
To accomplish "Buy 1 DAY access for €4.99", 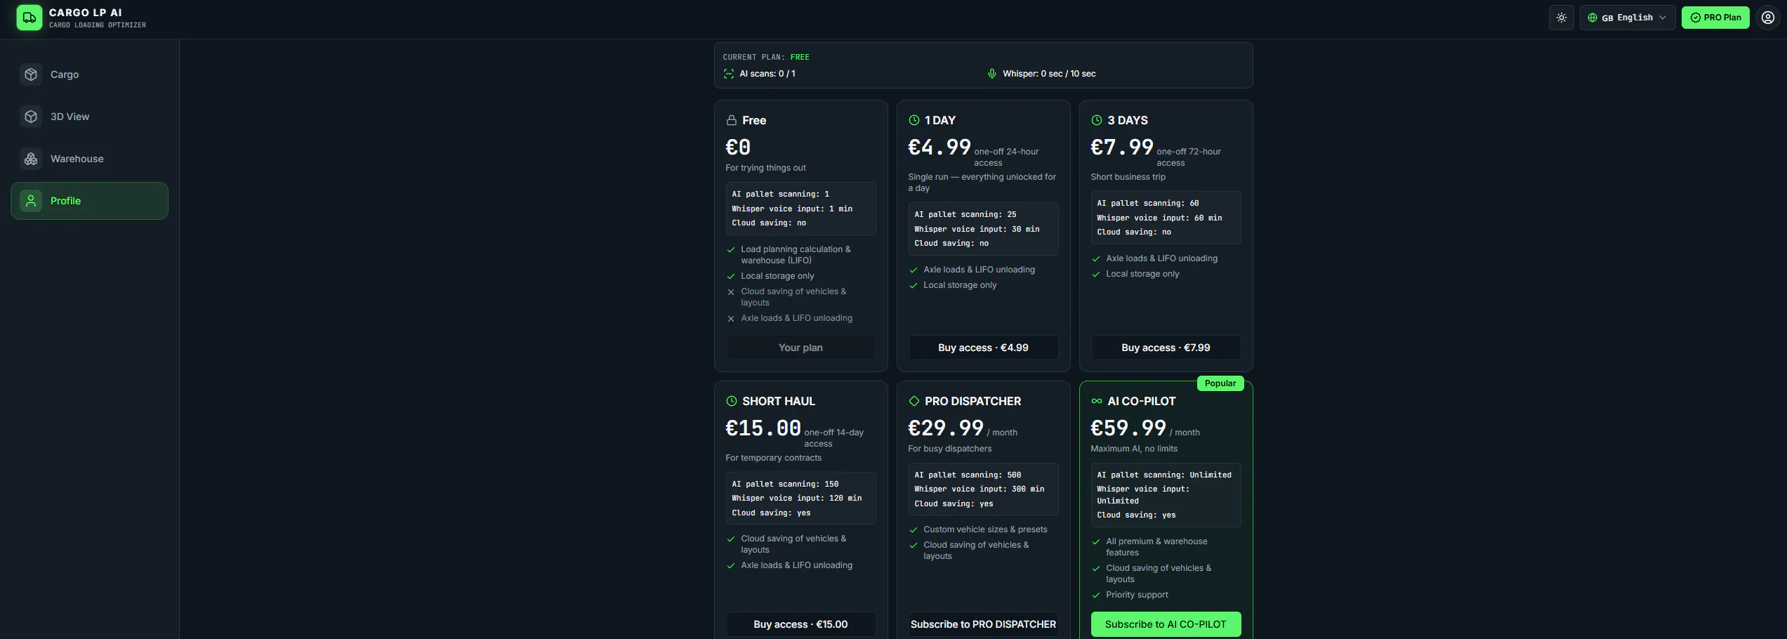I will coord(983,348).
